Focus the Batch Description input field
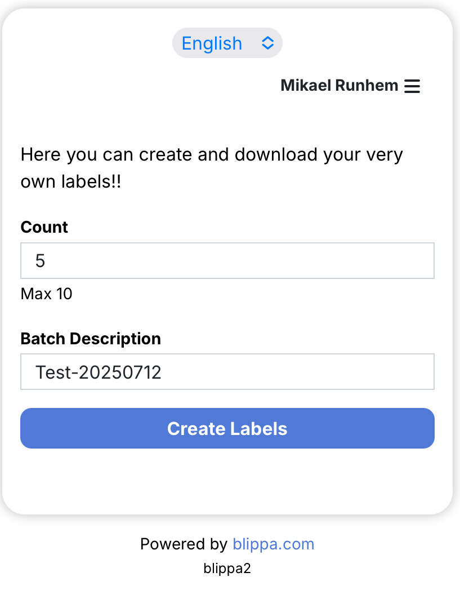 (x=227, y=371)
